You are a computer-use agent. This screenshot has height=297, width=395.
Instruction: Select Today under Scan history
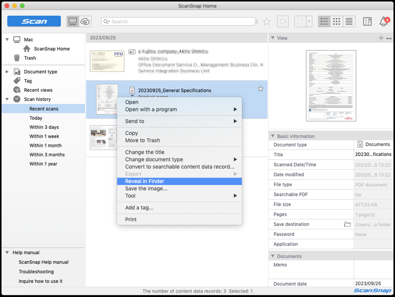pyautogui.click(x=36, y=118)
